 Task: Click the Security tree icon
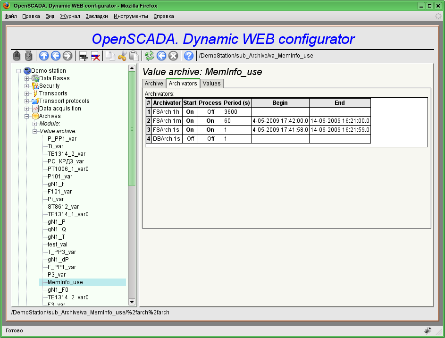pyautogui.click(x=35, y=86)
